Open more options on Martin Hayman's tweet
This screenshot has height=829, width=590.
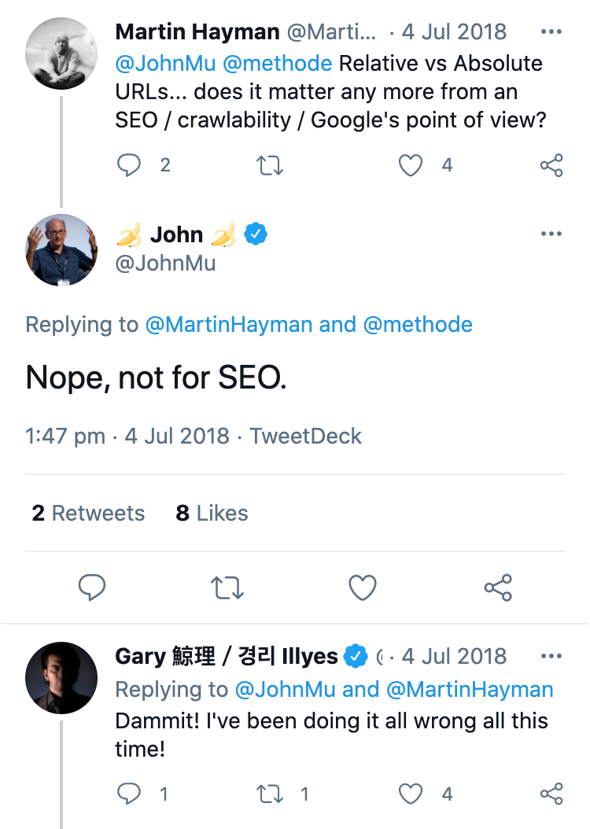[551, 33]
